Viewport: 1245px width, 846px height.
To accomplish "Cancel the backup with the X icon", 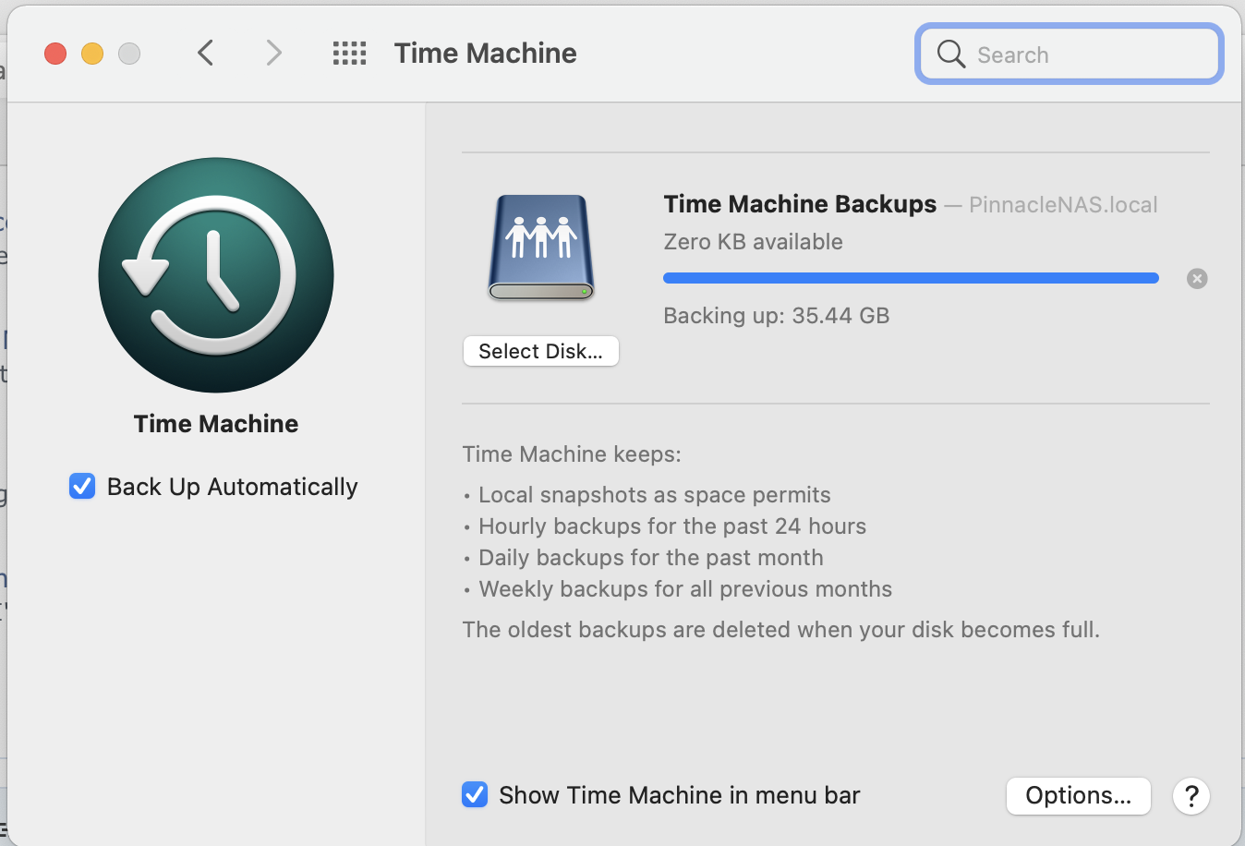I will coord(1197,279).
